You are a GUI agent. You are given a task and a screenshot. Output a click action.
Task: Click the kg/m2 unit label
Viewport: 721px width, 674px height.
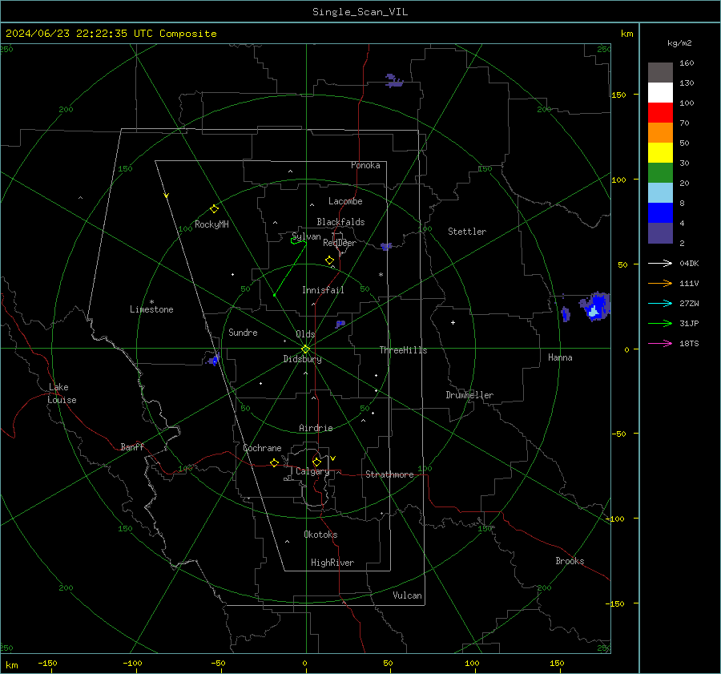[x=679, y=43]
